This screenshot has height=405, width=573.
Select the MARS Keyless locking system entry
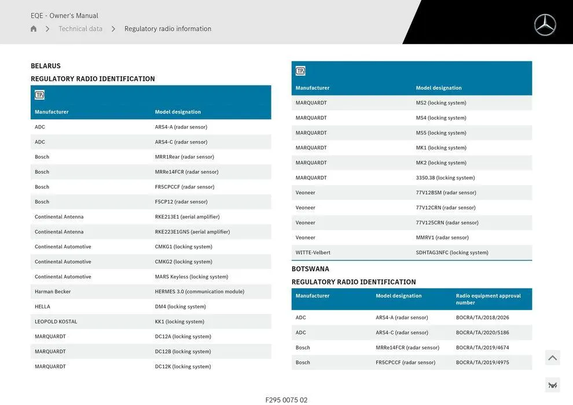click(x=192, y=277)
